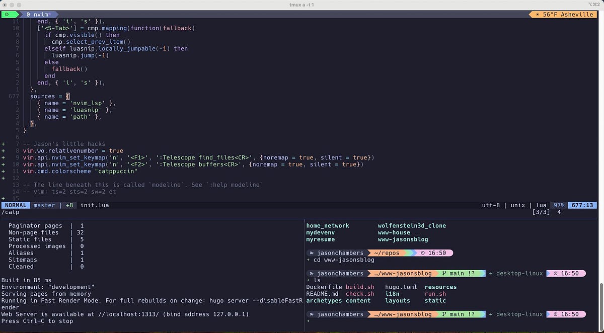Image resolution: width=604 pixels, height=333 pixels.
Task: Click the modified asterisk on the nvim window
Action: click(x=50, y=15)
